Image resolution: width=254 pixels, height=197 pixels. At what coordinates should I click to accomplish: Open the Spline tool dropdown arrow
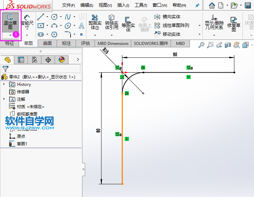(74, 17)
